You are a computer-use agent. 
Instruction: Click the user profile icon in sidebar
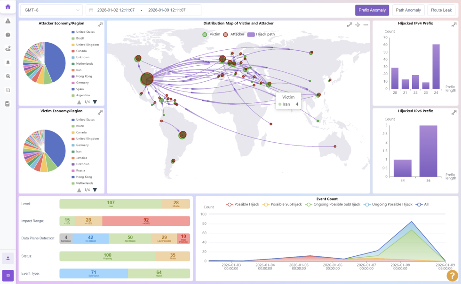pyautogui.click(x=8, y=258)
